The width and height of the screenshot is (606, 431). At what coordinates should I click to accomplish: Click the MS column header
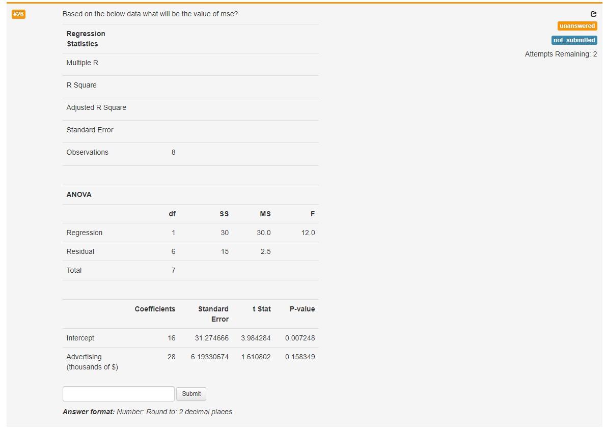(265, 214)
